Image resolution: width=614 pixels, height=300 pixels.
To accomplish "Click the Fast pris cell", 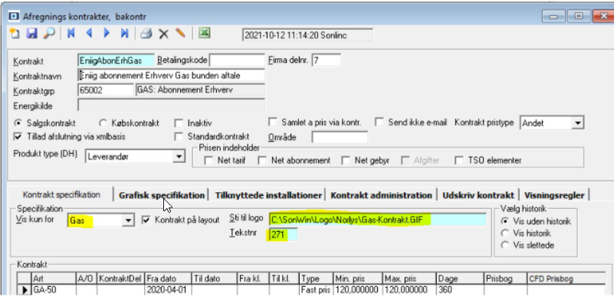I will 316,290.
